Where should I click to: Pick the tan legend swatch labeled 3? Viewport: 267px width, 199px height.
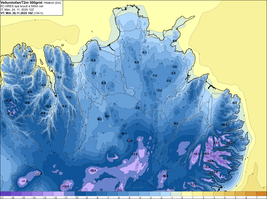pos(219,194)
